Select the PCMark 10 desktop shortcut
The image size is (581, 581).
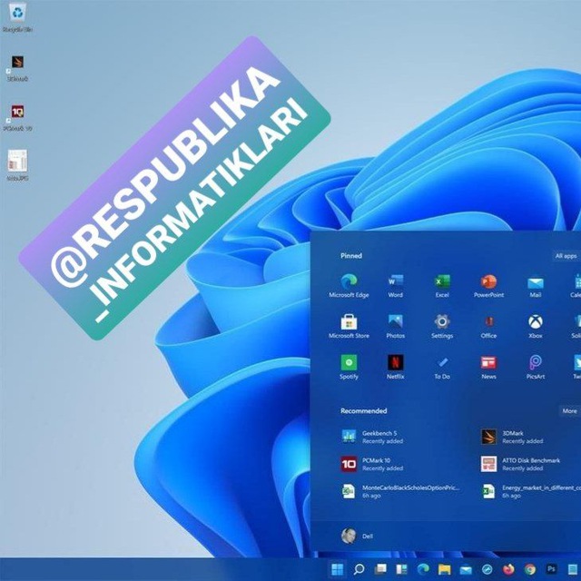(17, 118)
